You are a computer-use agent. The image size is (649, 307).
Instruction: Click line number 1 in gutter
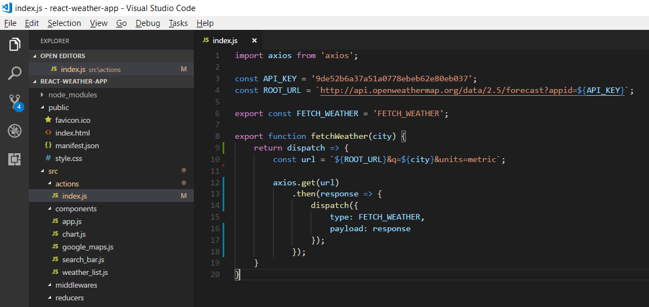[218, 55]
